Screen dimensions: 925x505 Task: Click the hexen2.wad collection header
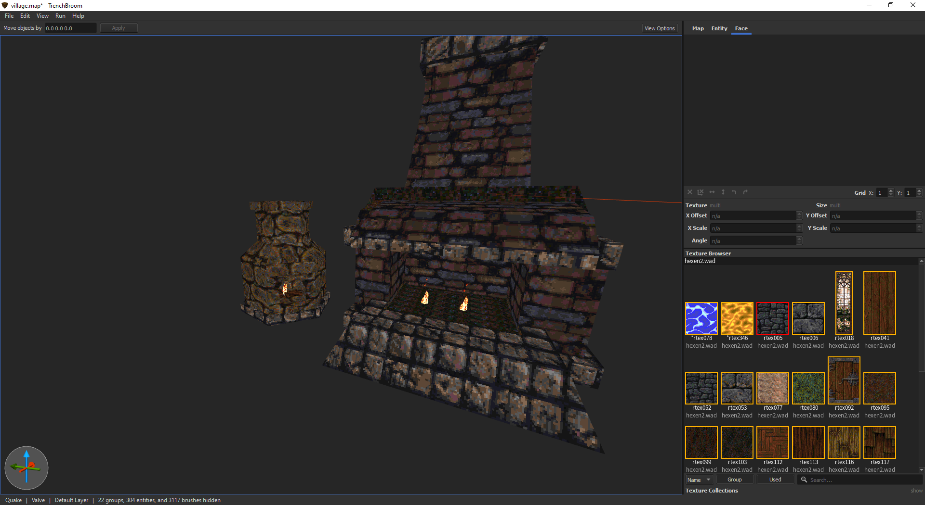(801, 261)
